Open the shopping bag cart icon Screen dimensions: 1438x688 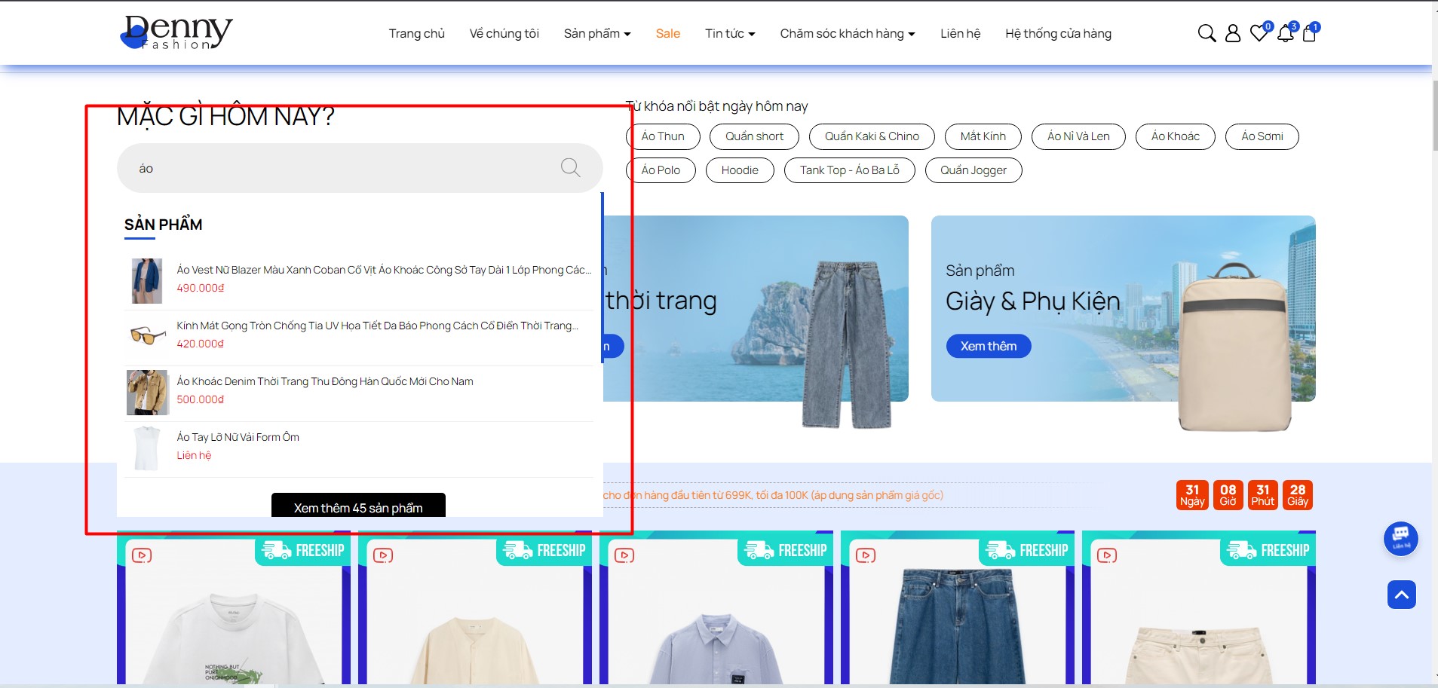pyautogui.click(x=1310, y=33)
